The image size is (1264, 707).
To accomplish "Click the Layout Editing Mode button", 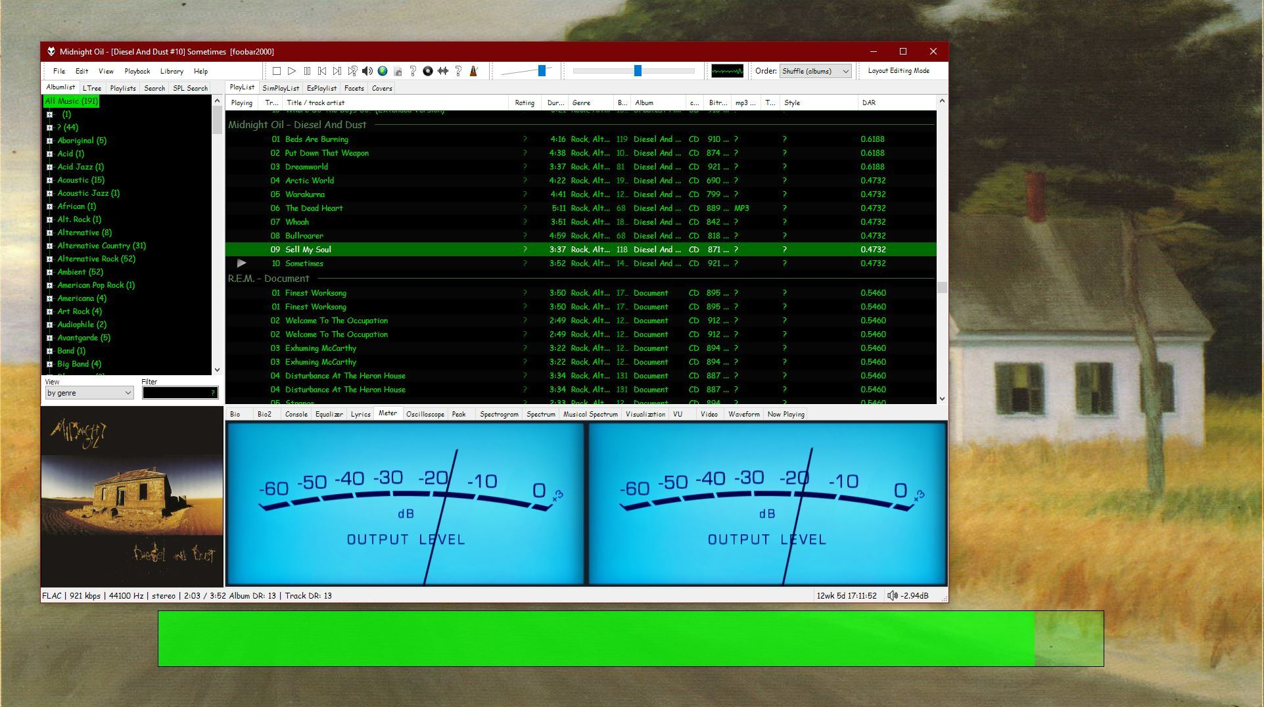I will tap(898, 71).
